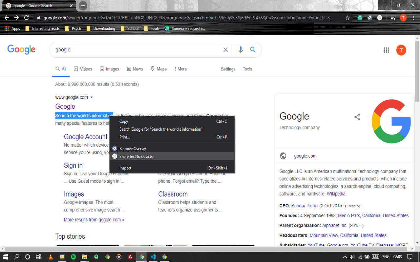The height and width of the screenshot is (262, 420).
Task: Reload the page with the refresh icon
Action: click(x=27, y=18)
